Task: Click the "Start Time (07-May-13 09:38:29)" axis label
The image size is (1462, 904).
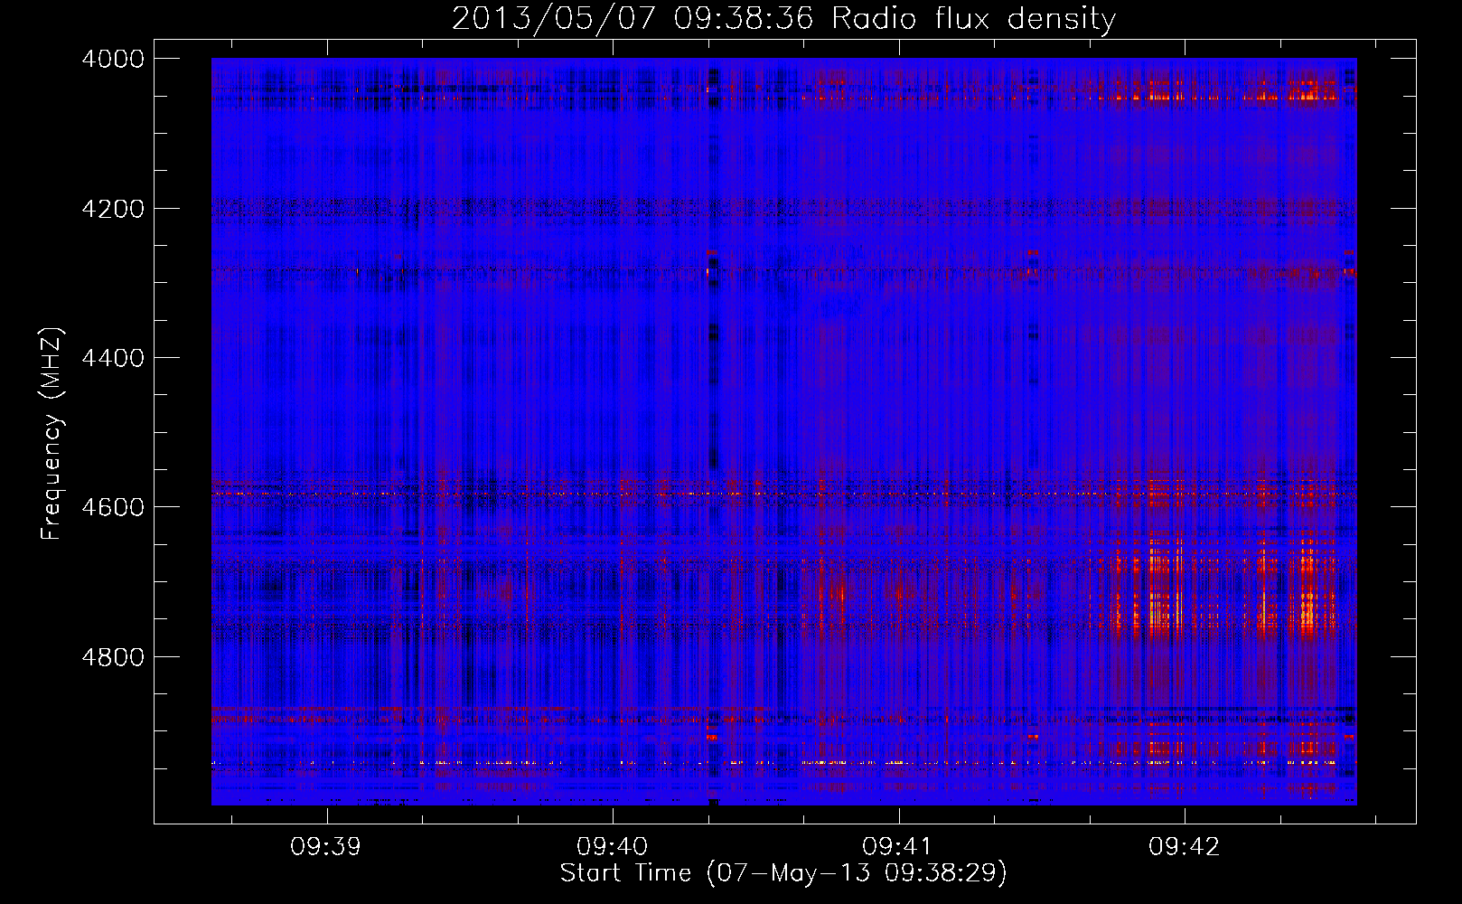Action: pos(783,873)
